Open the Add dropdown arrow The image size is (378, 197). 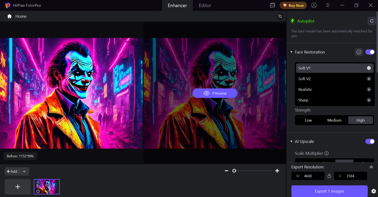point(24,171)
